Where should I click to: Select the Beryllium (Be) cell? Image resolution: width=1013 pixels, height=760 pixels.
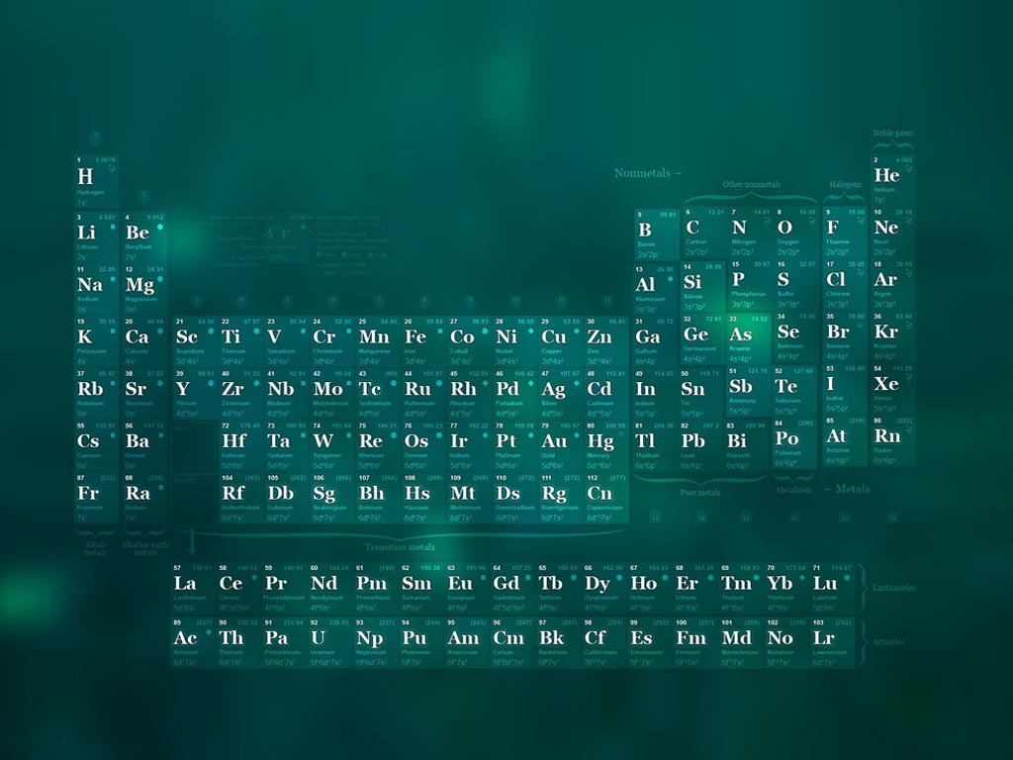click(144, 237)
